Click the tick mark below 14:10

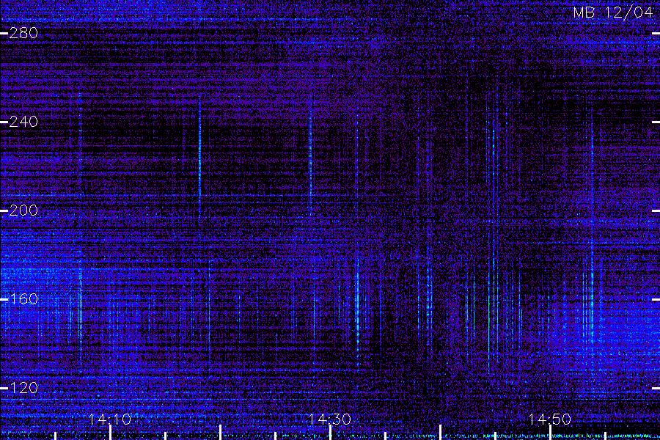(110, 433)
